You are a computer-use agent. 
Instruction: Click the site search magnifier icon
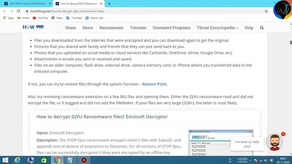pos(261,28)
